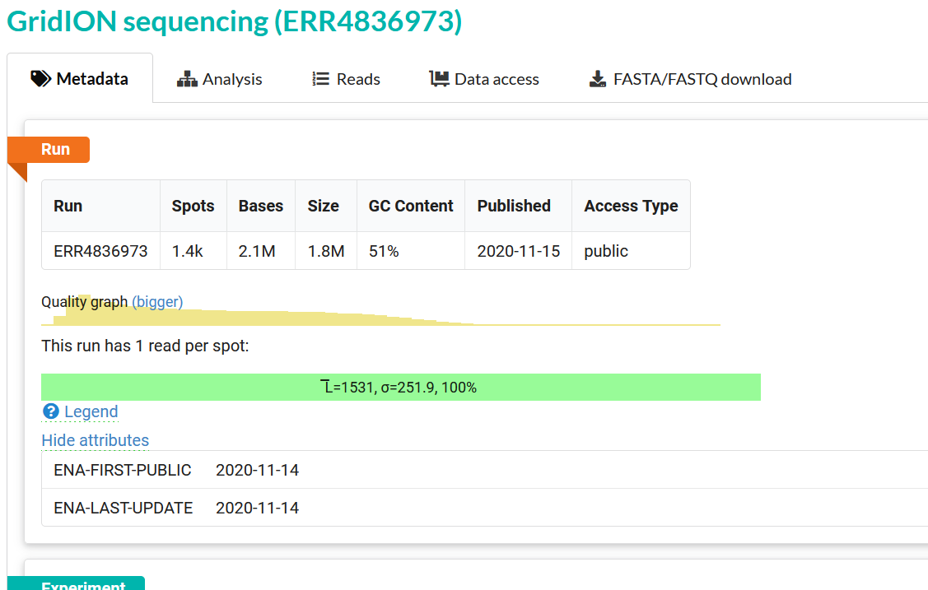Select run accession ERR4836973 cell
This screenshot has width=928, height=590.
pos(100,251)
